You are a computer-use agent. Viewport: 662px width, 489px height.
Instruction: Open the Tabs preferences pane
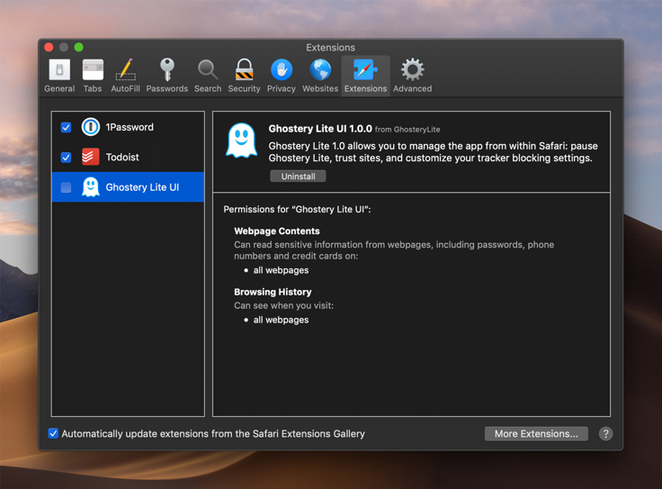pyautogui.click(x=93, y=76)
